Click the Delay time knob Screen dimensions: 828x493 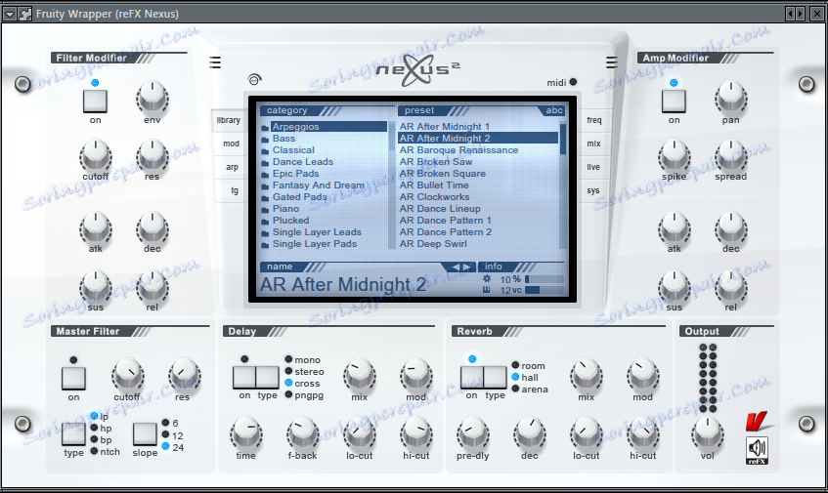245,432
